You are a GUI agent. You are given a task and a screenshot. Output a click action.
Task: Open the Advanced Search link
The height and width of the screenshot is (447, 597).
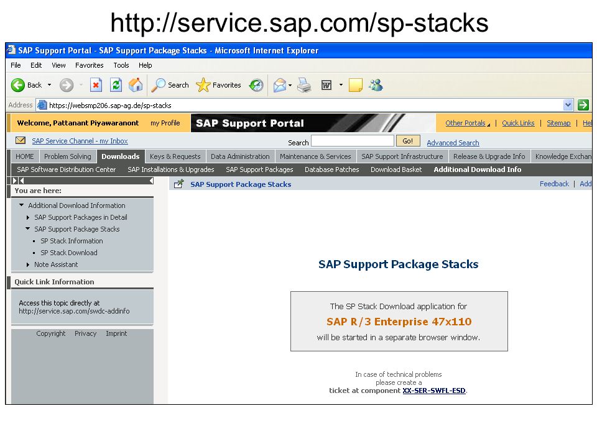[x=453, y=143]
